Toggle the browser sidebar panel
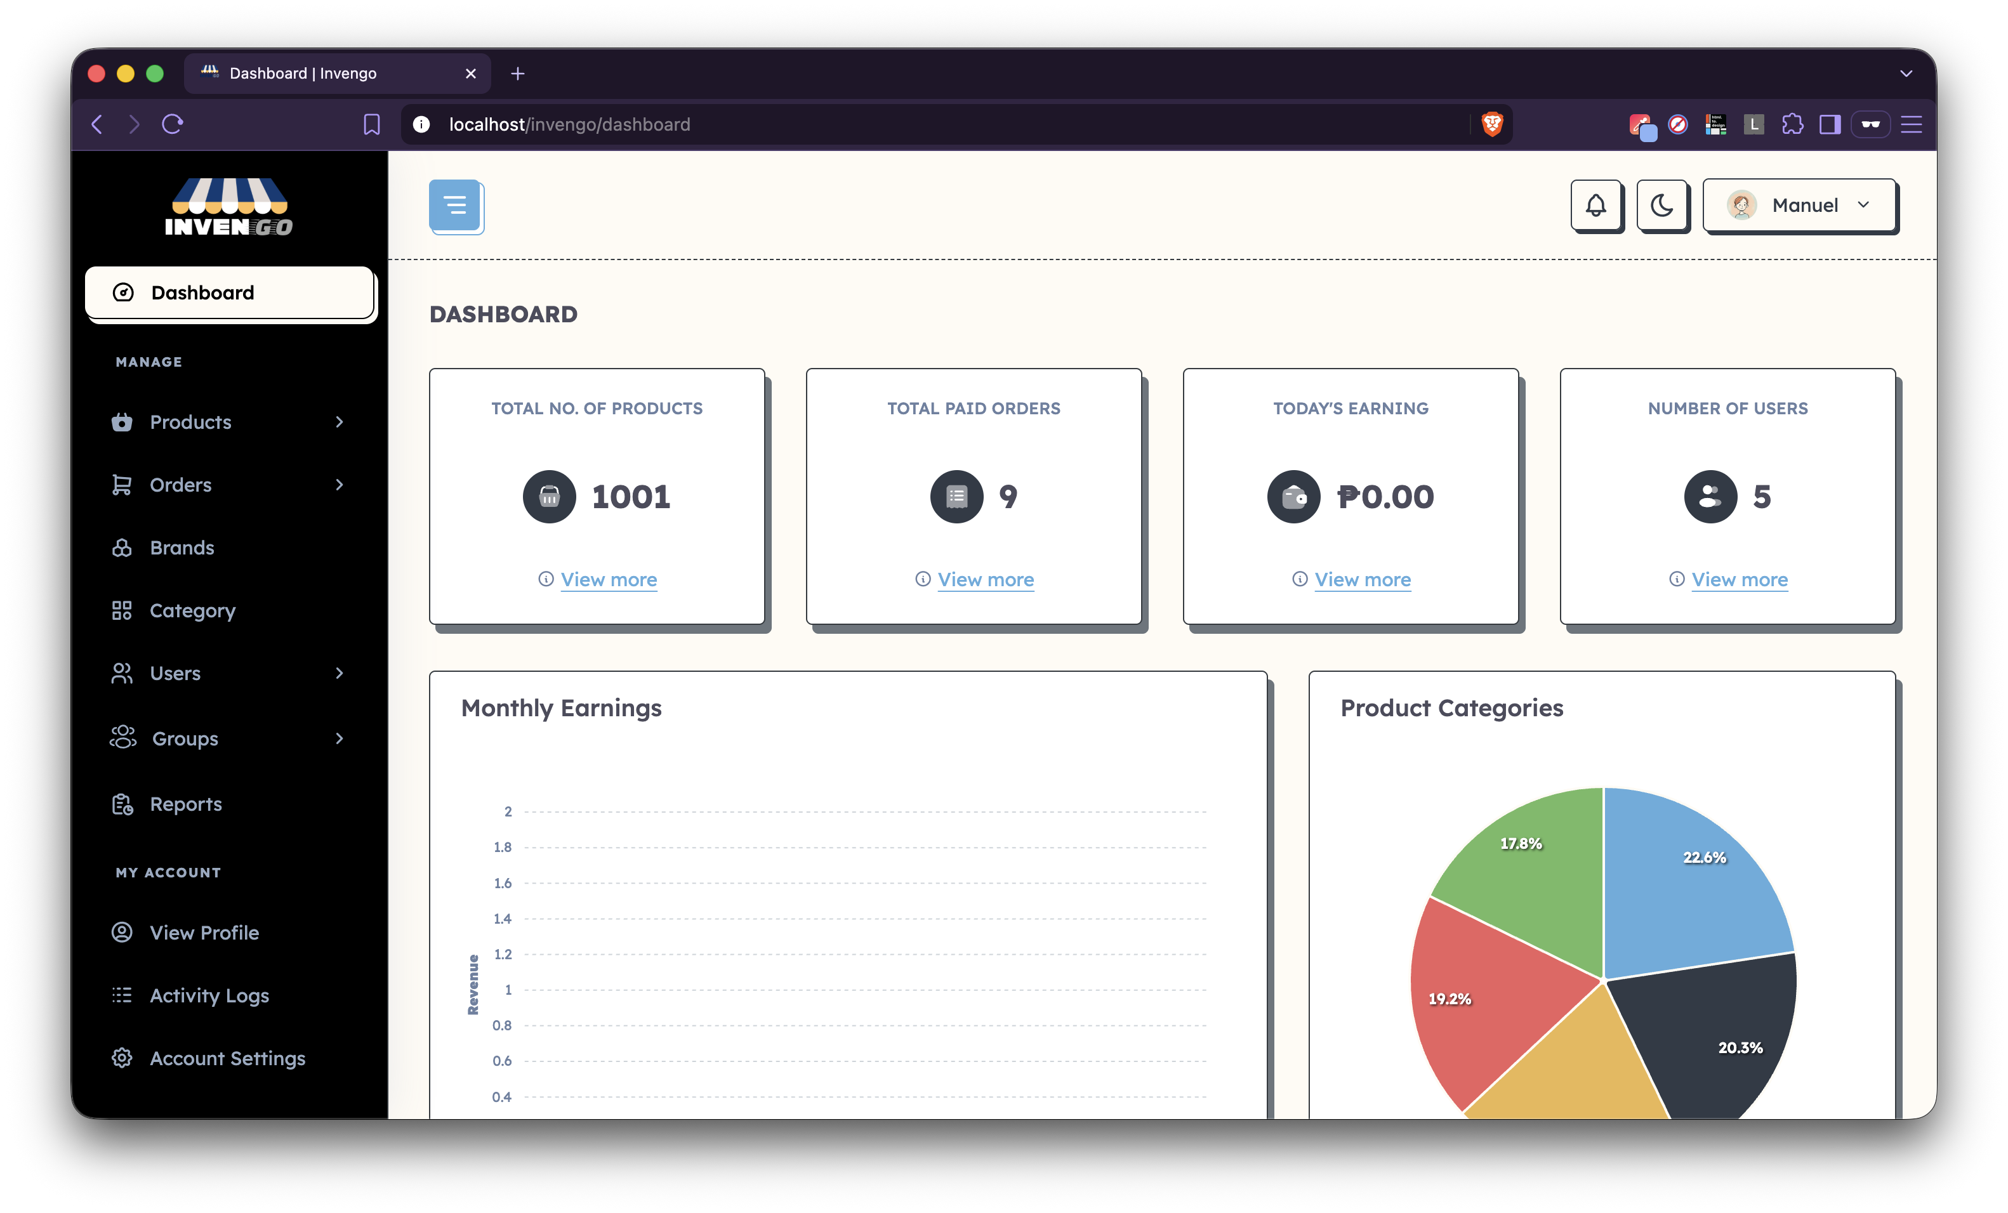The width and height of the screenshot is (2008, 1213). (1830, 124)
